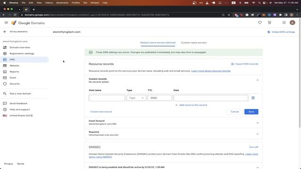Viewport: 301px width, 169px height.
Task: Click Send feedback
Action: click(18, 103)
